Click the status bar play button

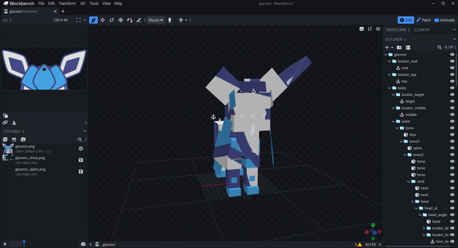coord(5,244)
